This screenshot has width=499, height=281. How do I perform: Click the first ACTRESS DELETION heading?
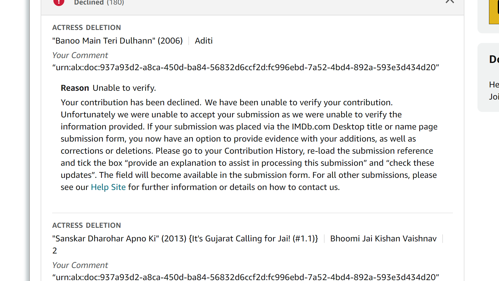(x=86, y=28)
